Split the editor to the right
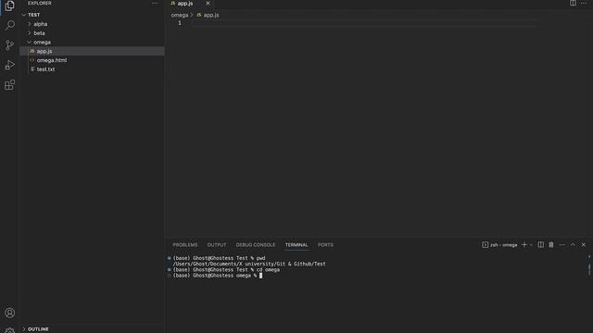This screenshot has height=333, width=593. click(573, 3)
